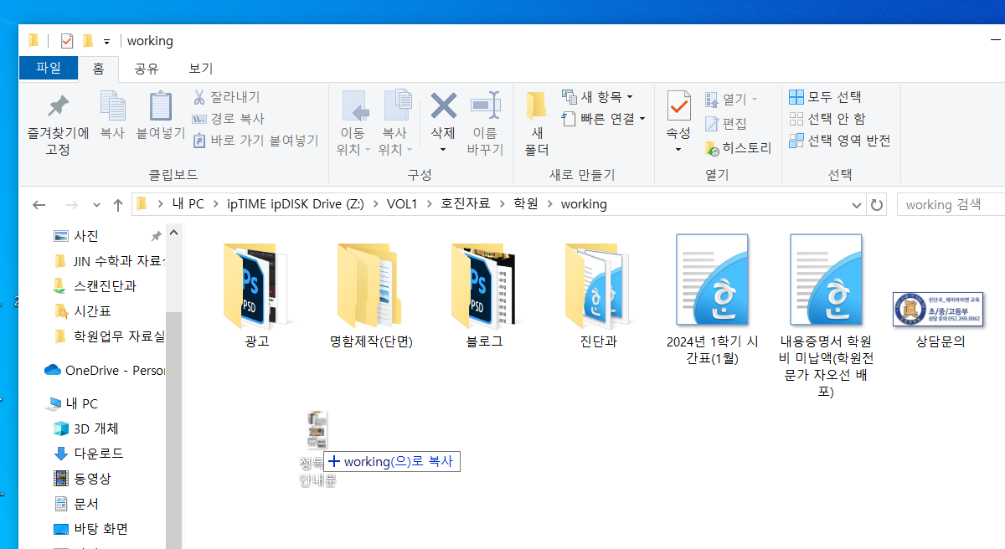Open the address bar history dropdown
Screen dimensions: 1005x549
(857, 204)
